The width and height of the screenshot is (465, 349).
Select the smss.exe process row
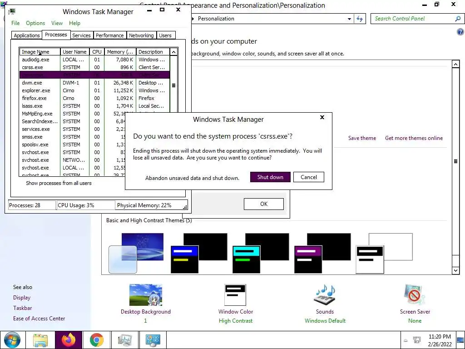point(72,137)
